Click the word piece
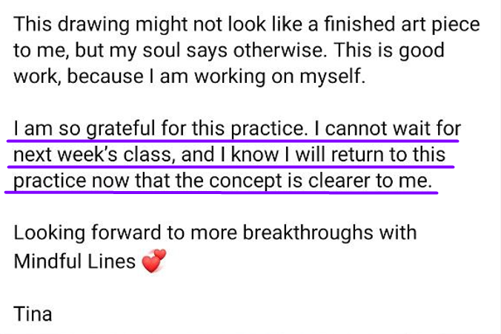The height and width of the screenshot is (334, 501). pyautogui.click(x=456, y=25)
